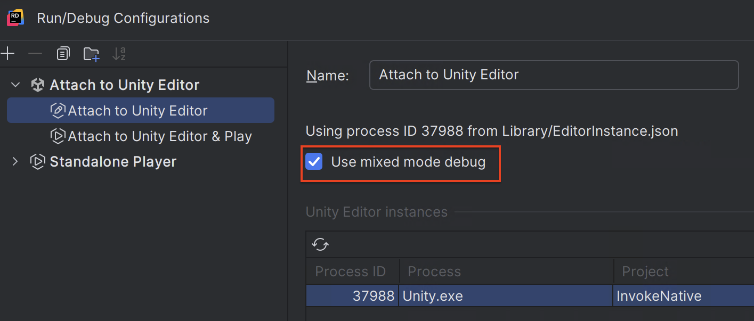
Task: Click inside the Name input field
Action: tap(554, 75)
